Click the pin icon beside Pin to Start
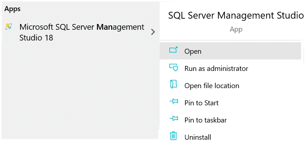Viewport: 305px width, 144px height. pos(174,101)
